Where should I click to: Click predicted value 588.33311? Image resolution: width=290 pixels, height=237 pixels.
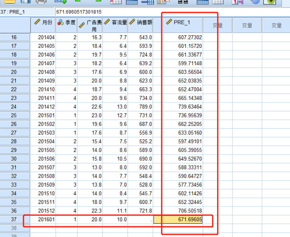click(178, 167)
